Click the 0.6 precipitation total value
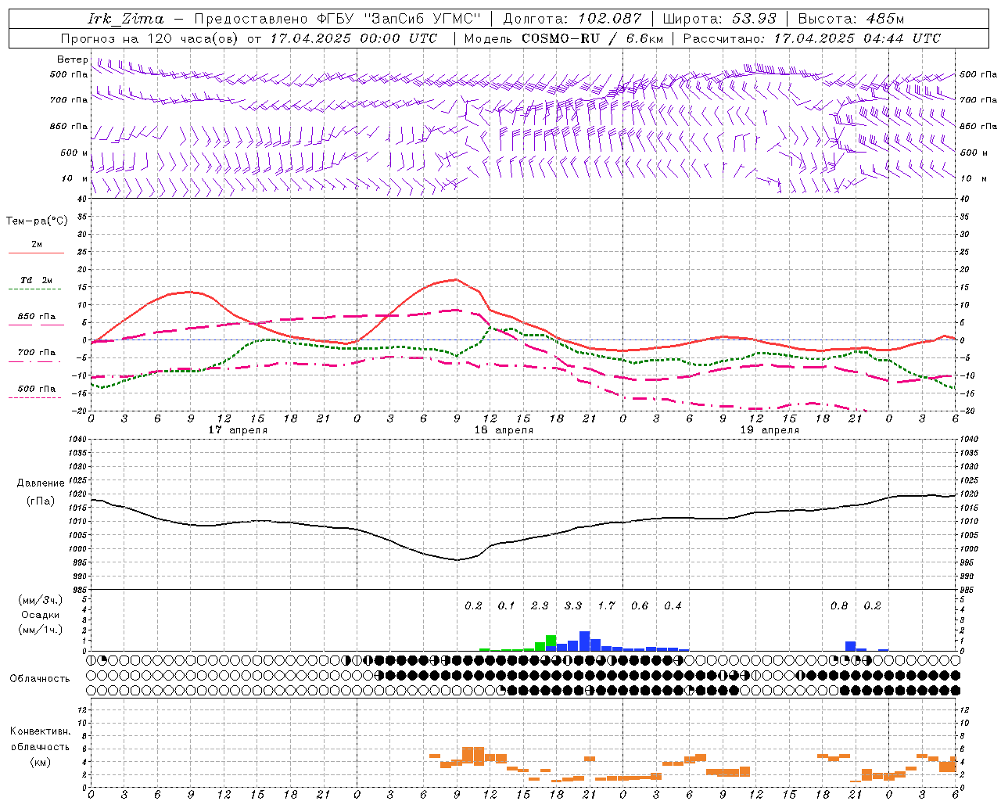The height and width of the screenshot is (801, 1001). [x=640, y=606]
